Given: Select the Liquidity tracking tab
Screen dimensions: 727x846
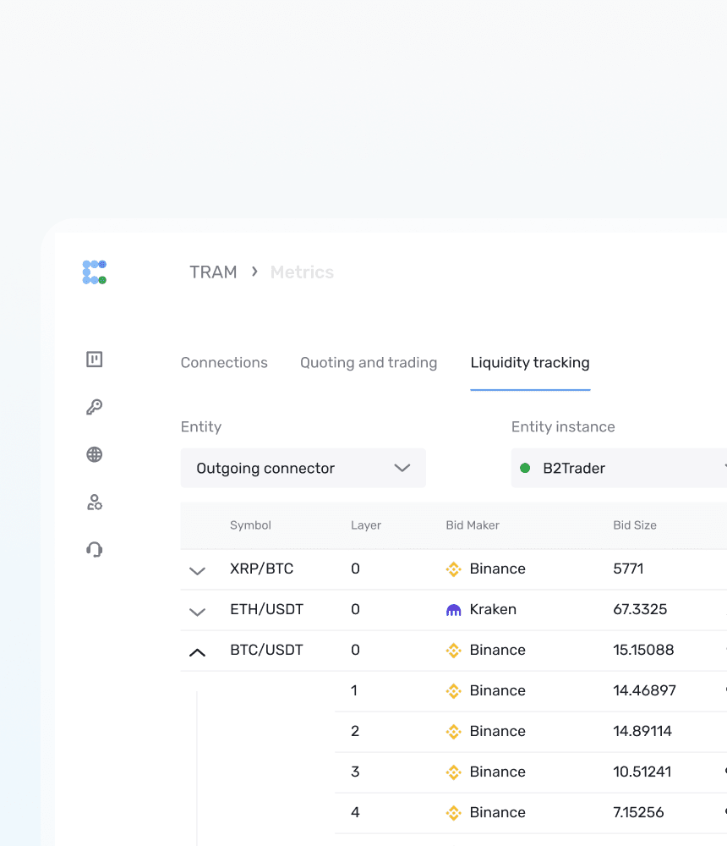Looking at the screenshot, I should coord(530,363).
